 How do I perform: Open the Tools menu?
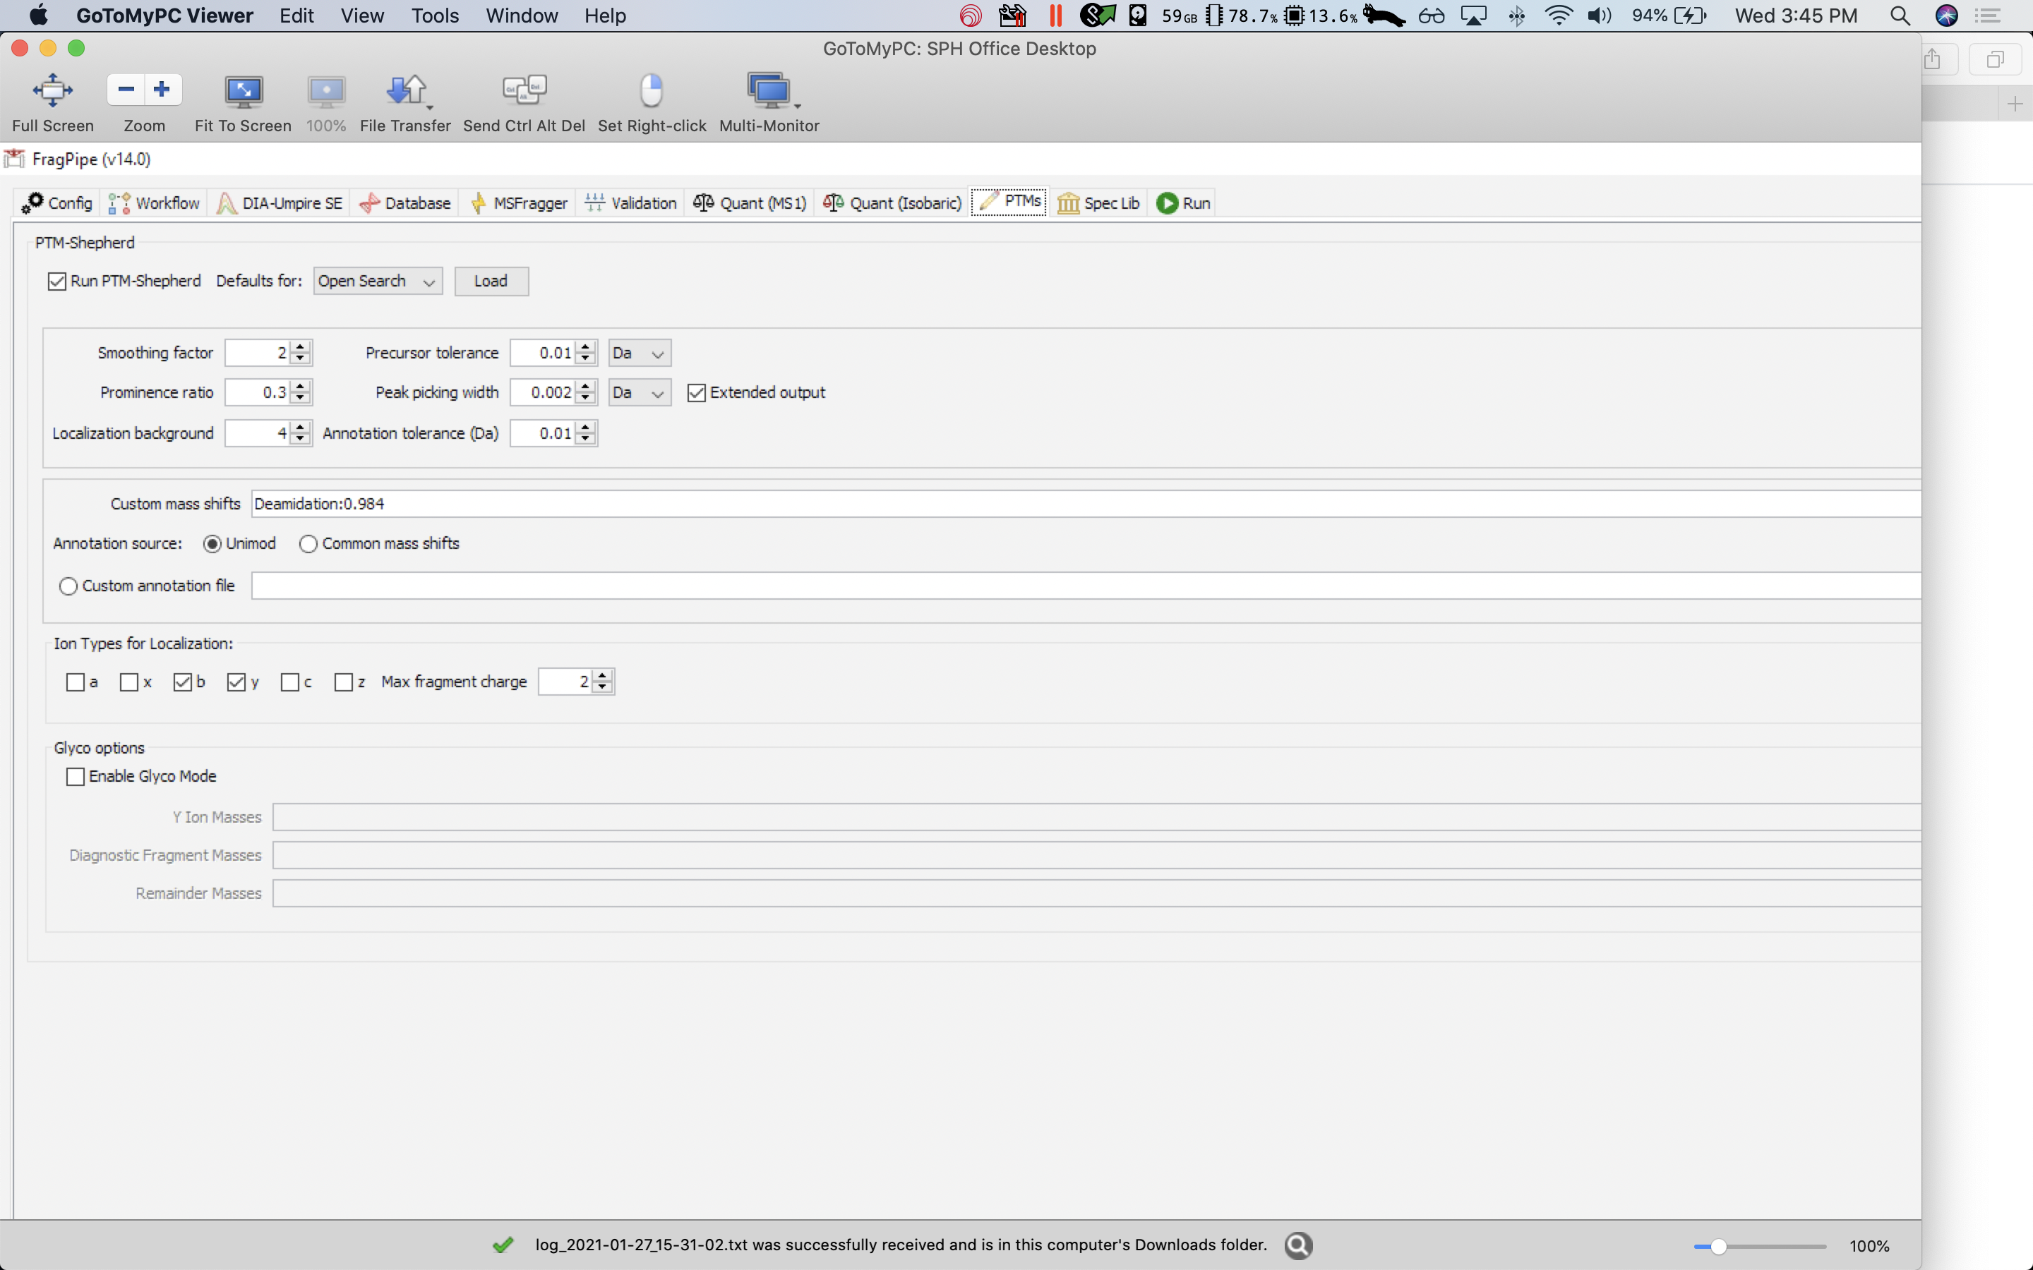click(x=434, y=15)
